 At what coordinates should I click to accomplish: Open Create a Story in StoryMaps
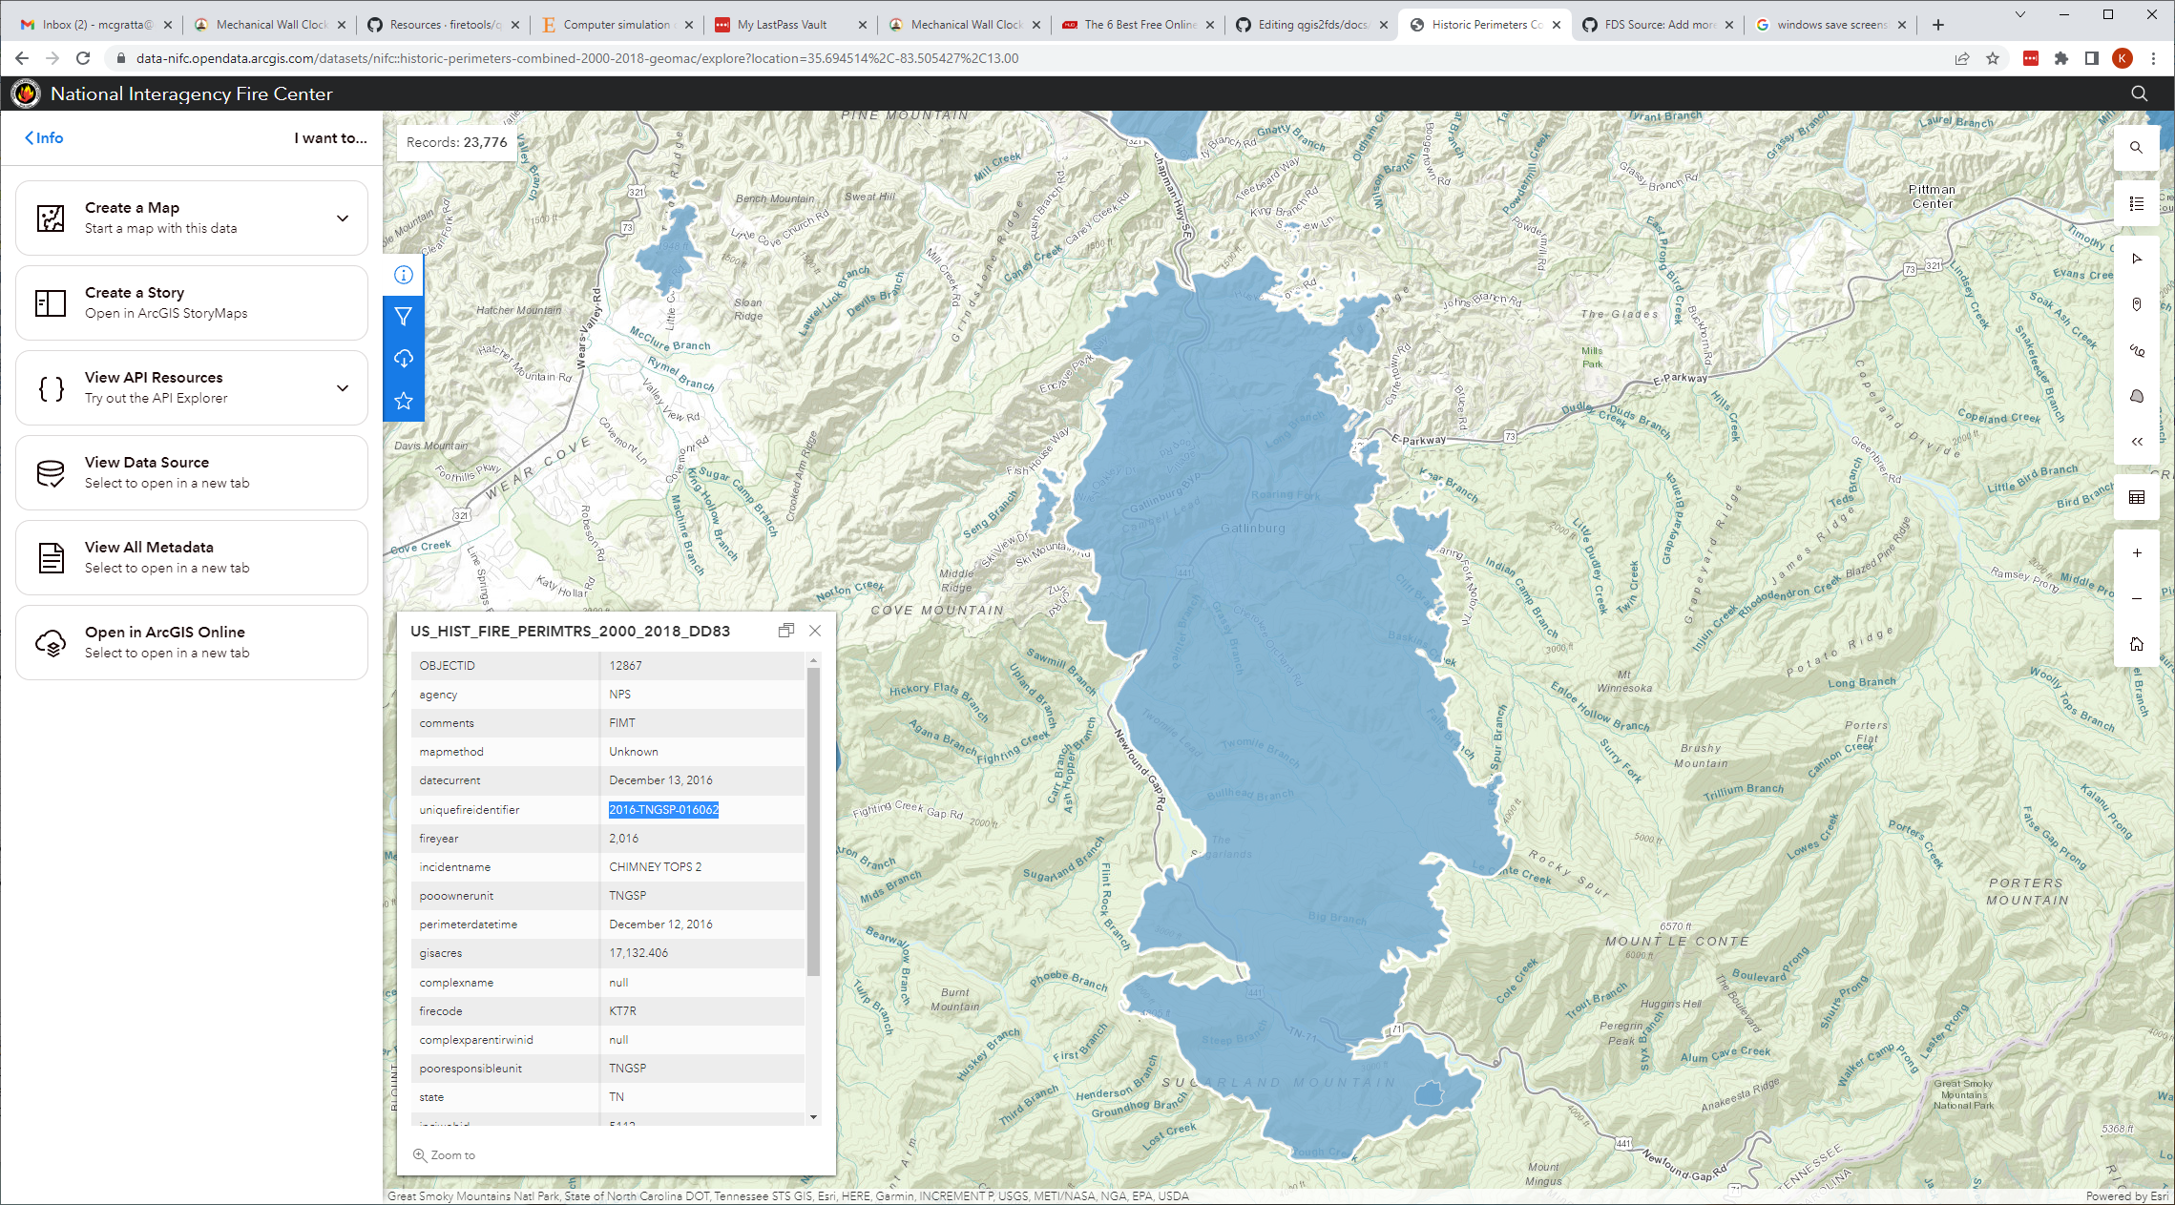pos(192,302)
